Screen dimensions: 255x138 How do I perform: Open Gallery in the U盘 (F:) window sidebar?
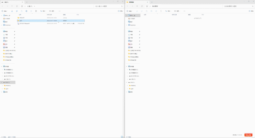pos(5,22)
